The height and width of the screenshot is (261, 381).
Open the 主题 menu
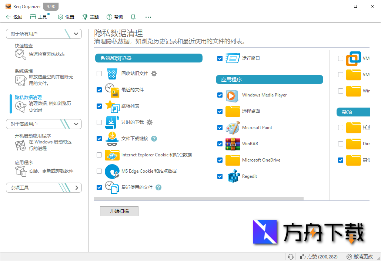90,17
